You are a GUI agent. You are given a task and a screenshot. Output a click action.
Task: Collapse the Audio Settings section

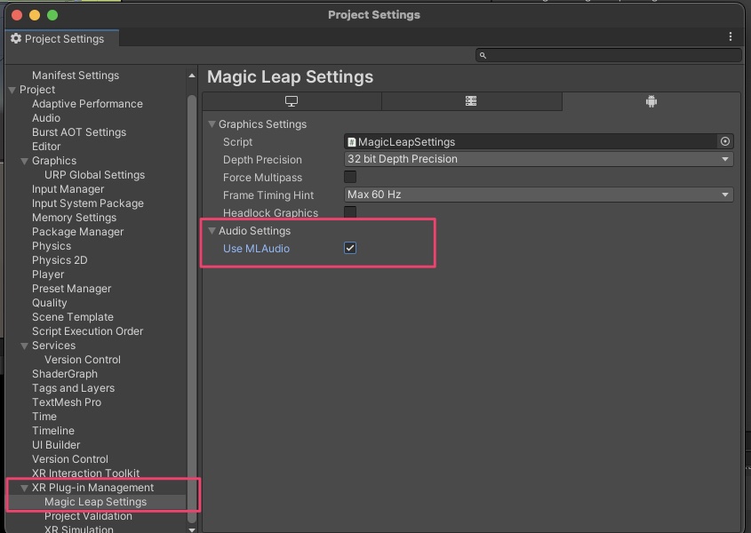click(x=212, y=231)
